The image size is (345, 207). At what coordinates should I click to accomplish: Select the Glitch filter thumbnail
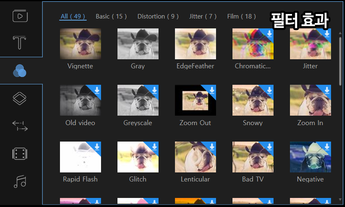click(x=138, y=157)
